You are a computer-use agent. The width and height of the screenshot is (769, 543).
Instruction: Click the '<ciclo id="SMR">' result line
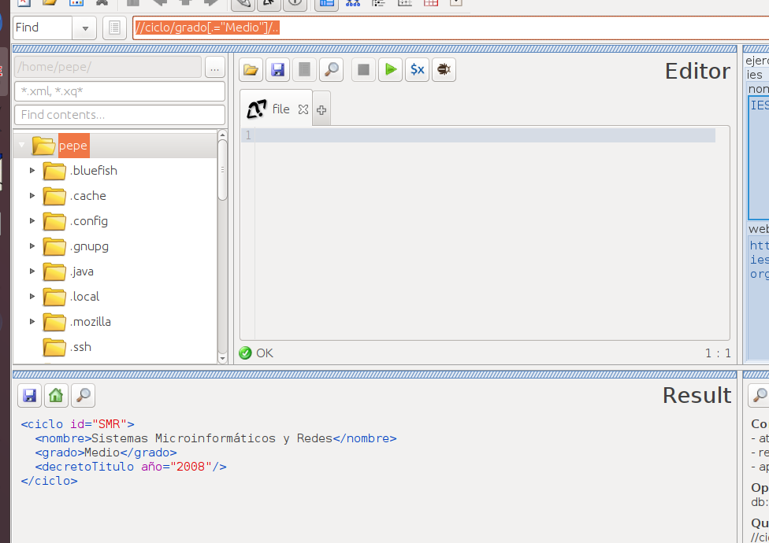pyautogui.click(x=77, y=424)
